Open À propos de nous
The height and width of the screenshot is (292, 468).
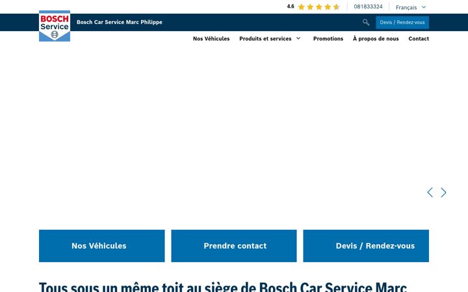tap(376, 39)
